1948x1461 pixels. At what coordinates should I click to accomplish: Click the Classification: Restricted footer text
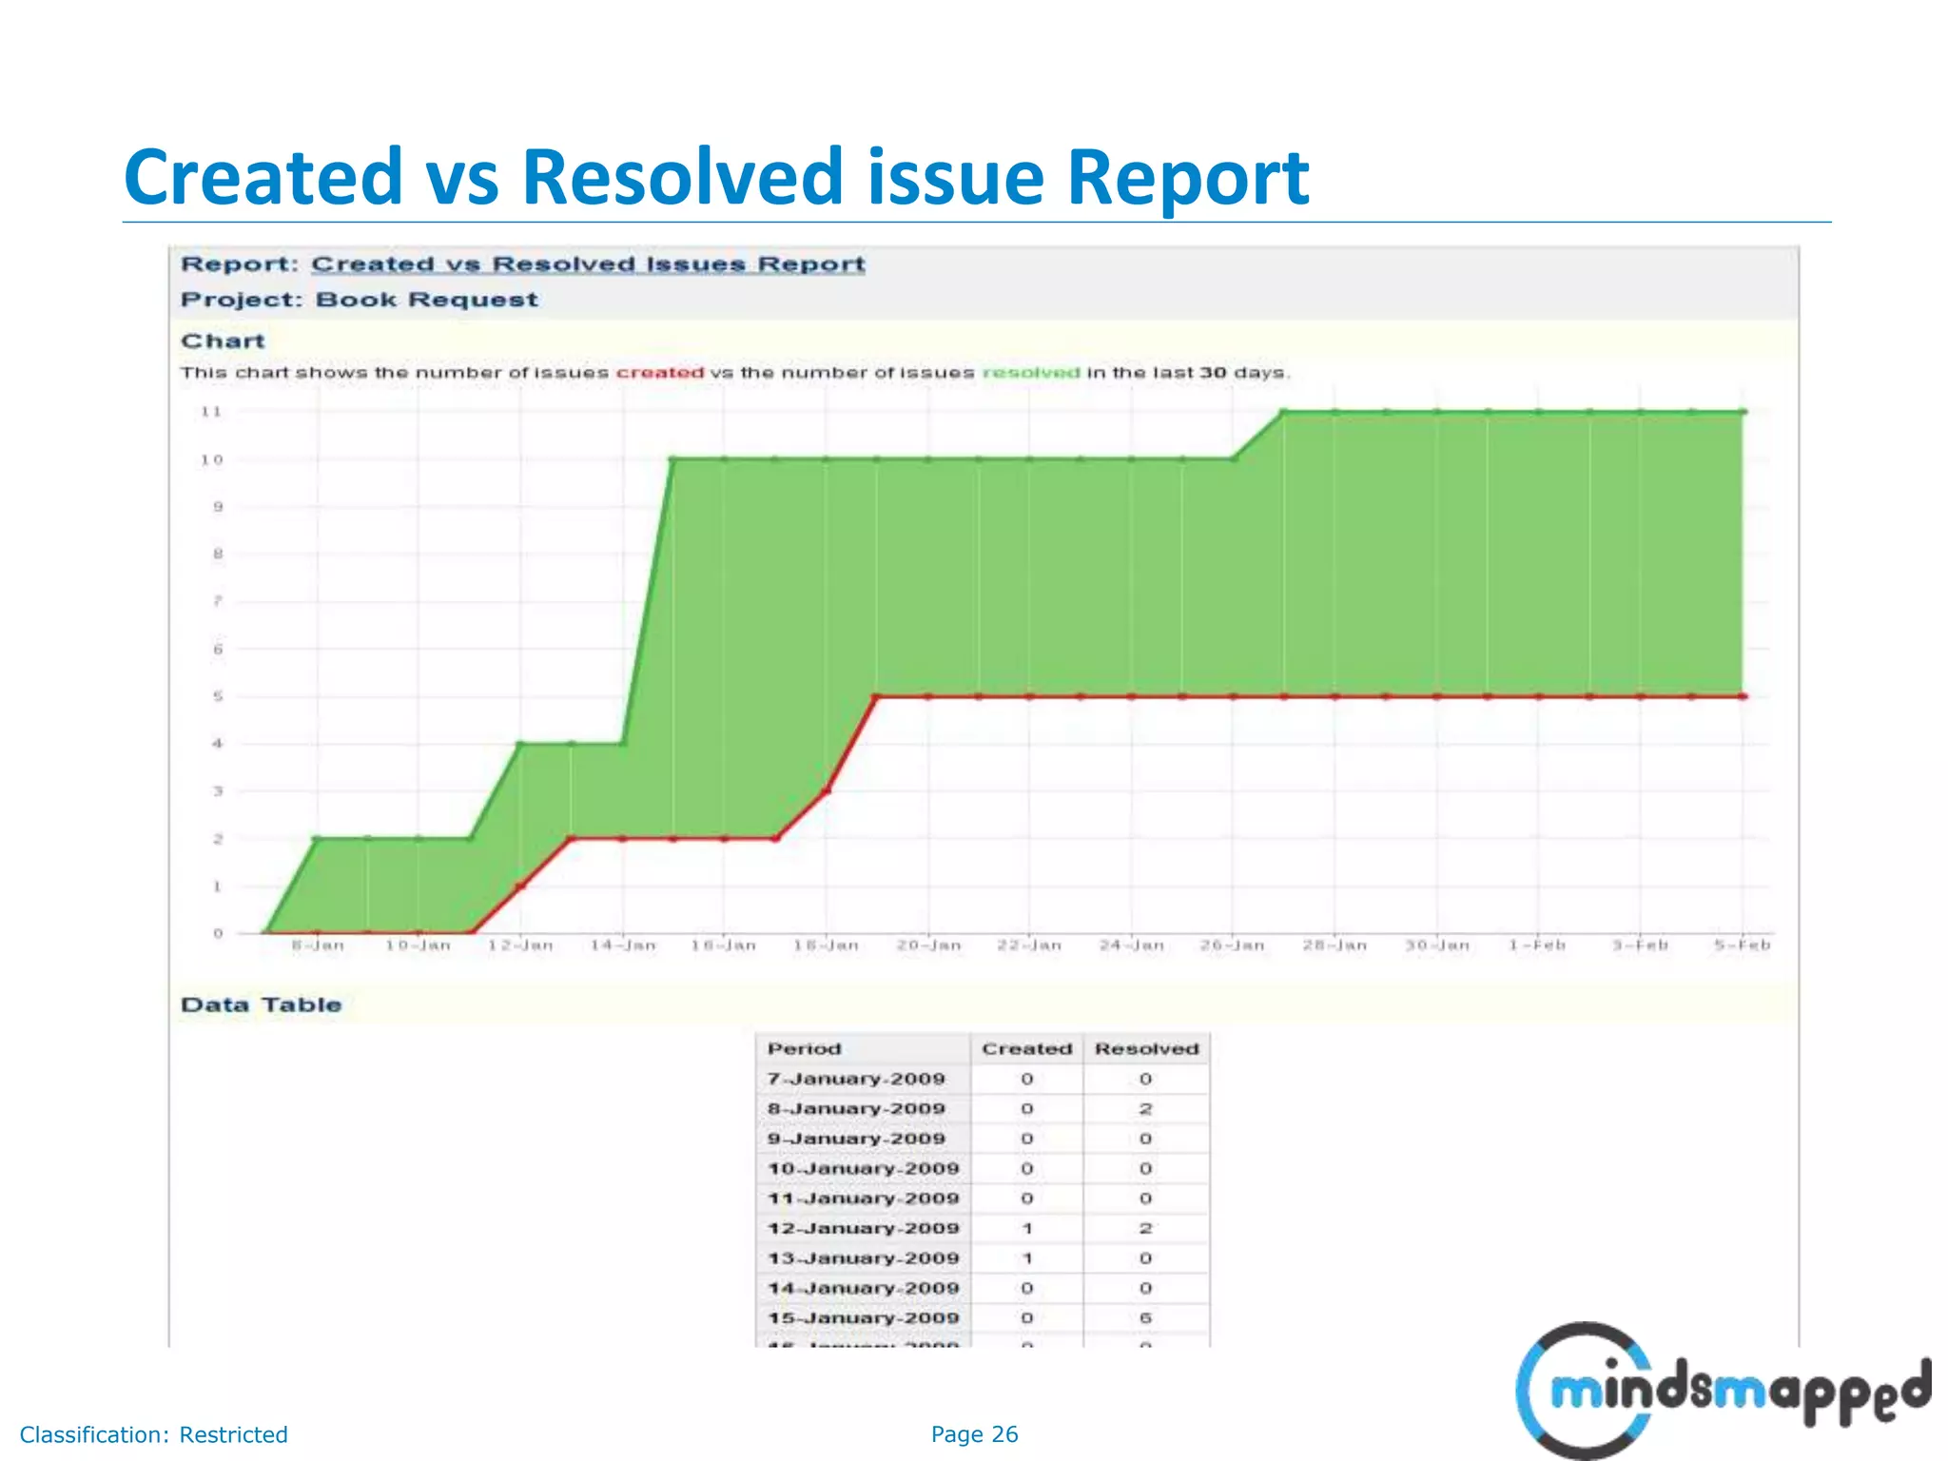coord(153,1434)
